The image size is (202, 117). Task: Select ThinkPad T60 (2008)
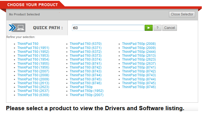[33, 75]
